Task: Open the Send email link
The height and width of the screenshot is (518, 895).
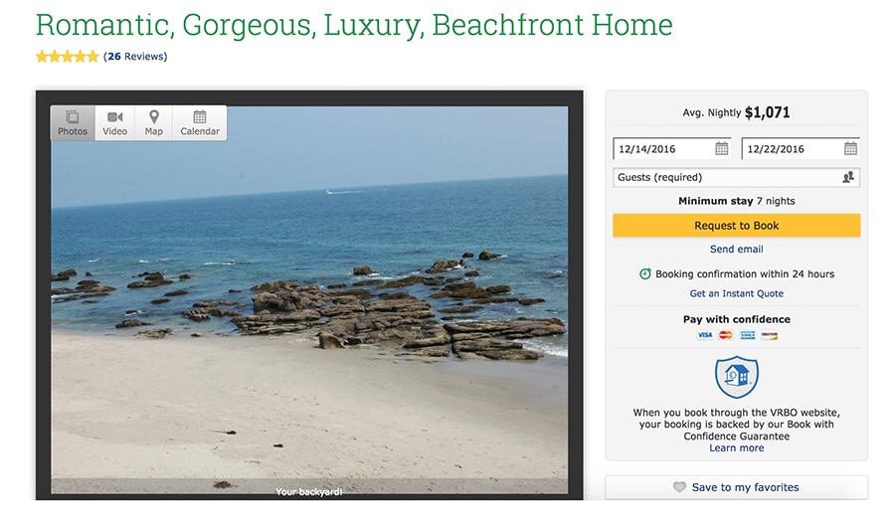Action: [x=736, y=250]
